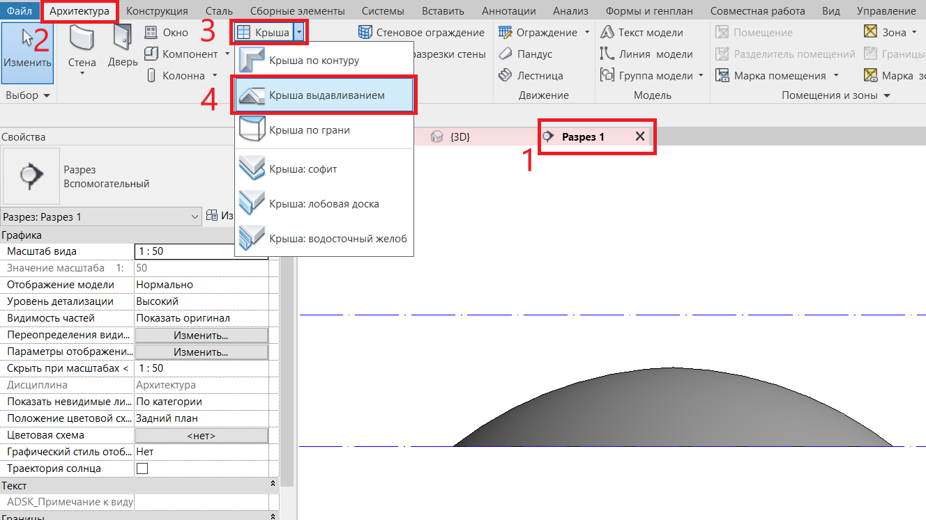Viewport: 926px width, 520px height.
Task: Switch to the Конструкция ribbon tab
Action: point(157,10)
